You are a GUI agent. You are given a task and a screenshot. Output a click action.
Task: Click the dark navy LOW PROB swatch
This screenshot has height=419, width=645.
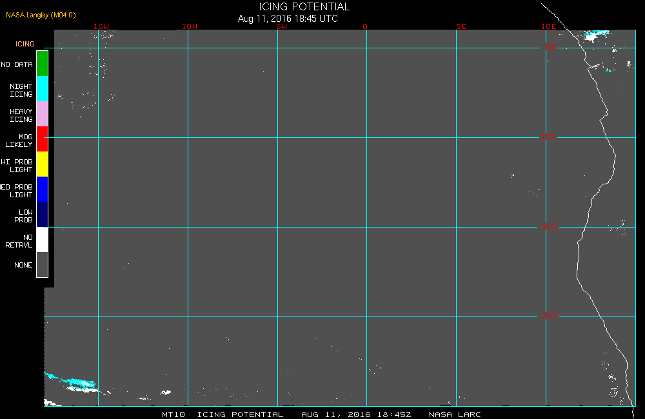click(43, 214)
